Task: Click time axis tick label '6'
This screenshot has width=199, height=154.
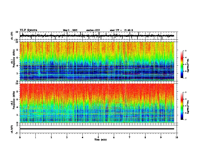Action: [114, 137]
